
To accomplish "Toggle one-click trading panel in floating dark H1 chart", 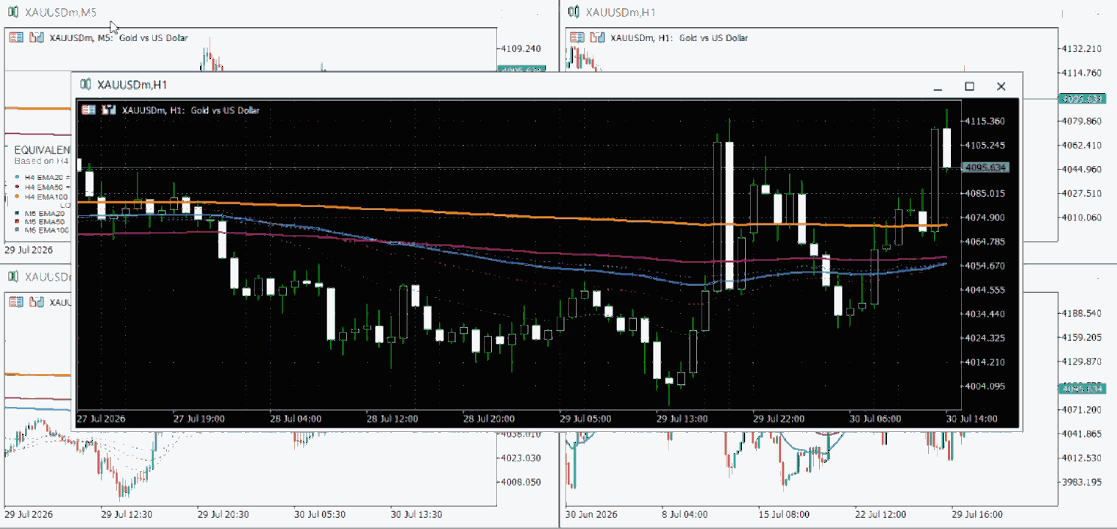I will click(88, 110).
